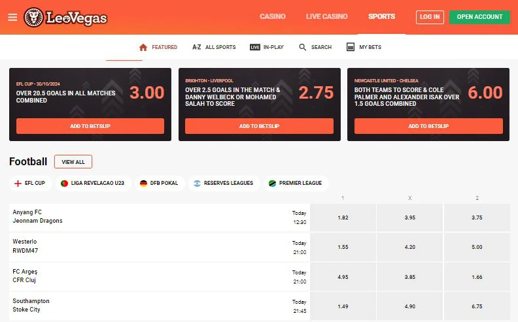Select Jeonnam Dragons win odds 3.75
Image resolution: width=518 pixels, height=322 pixels.
[x=477, y=217]
